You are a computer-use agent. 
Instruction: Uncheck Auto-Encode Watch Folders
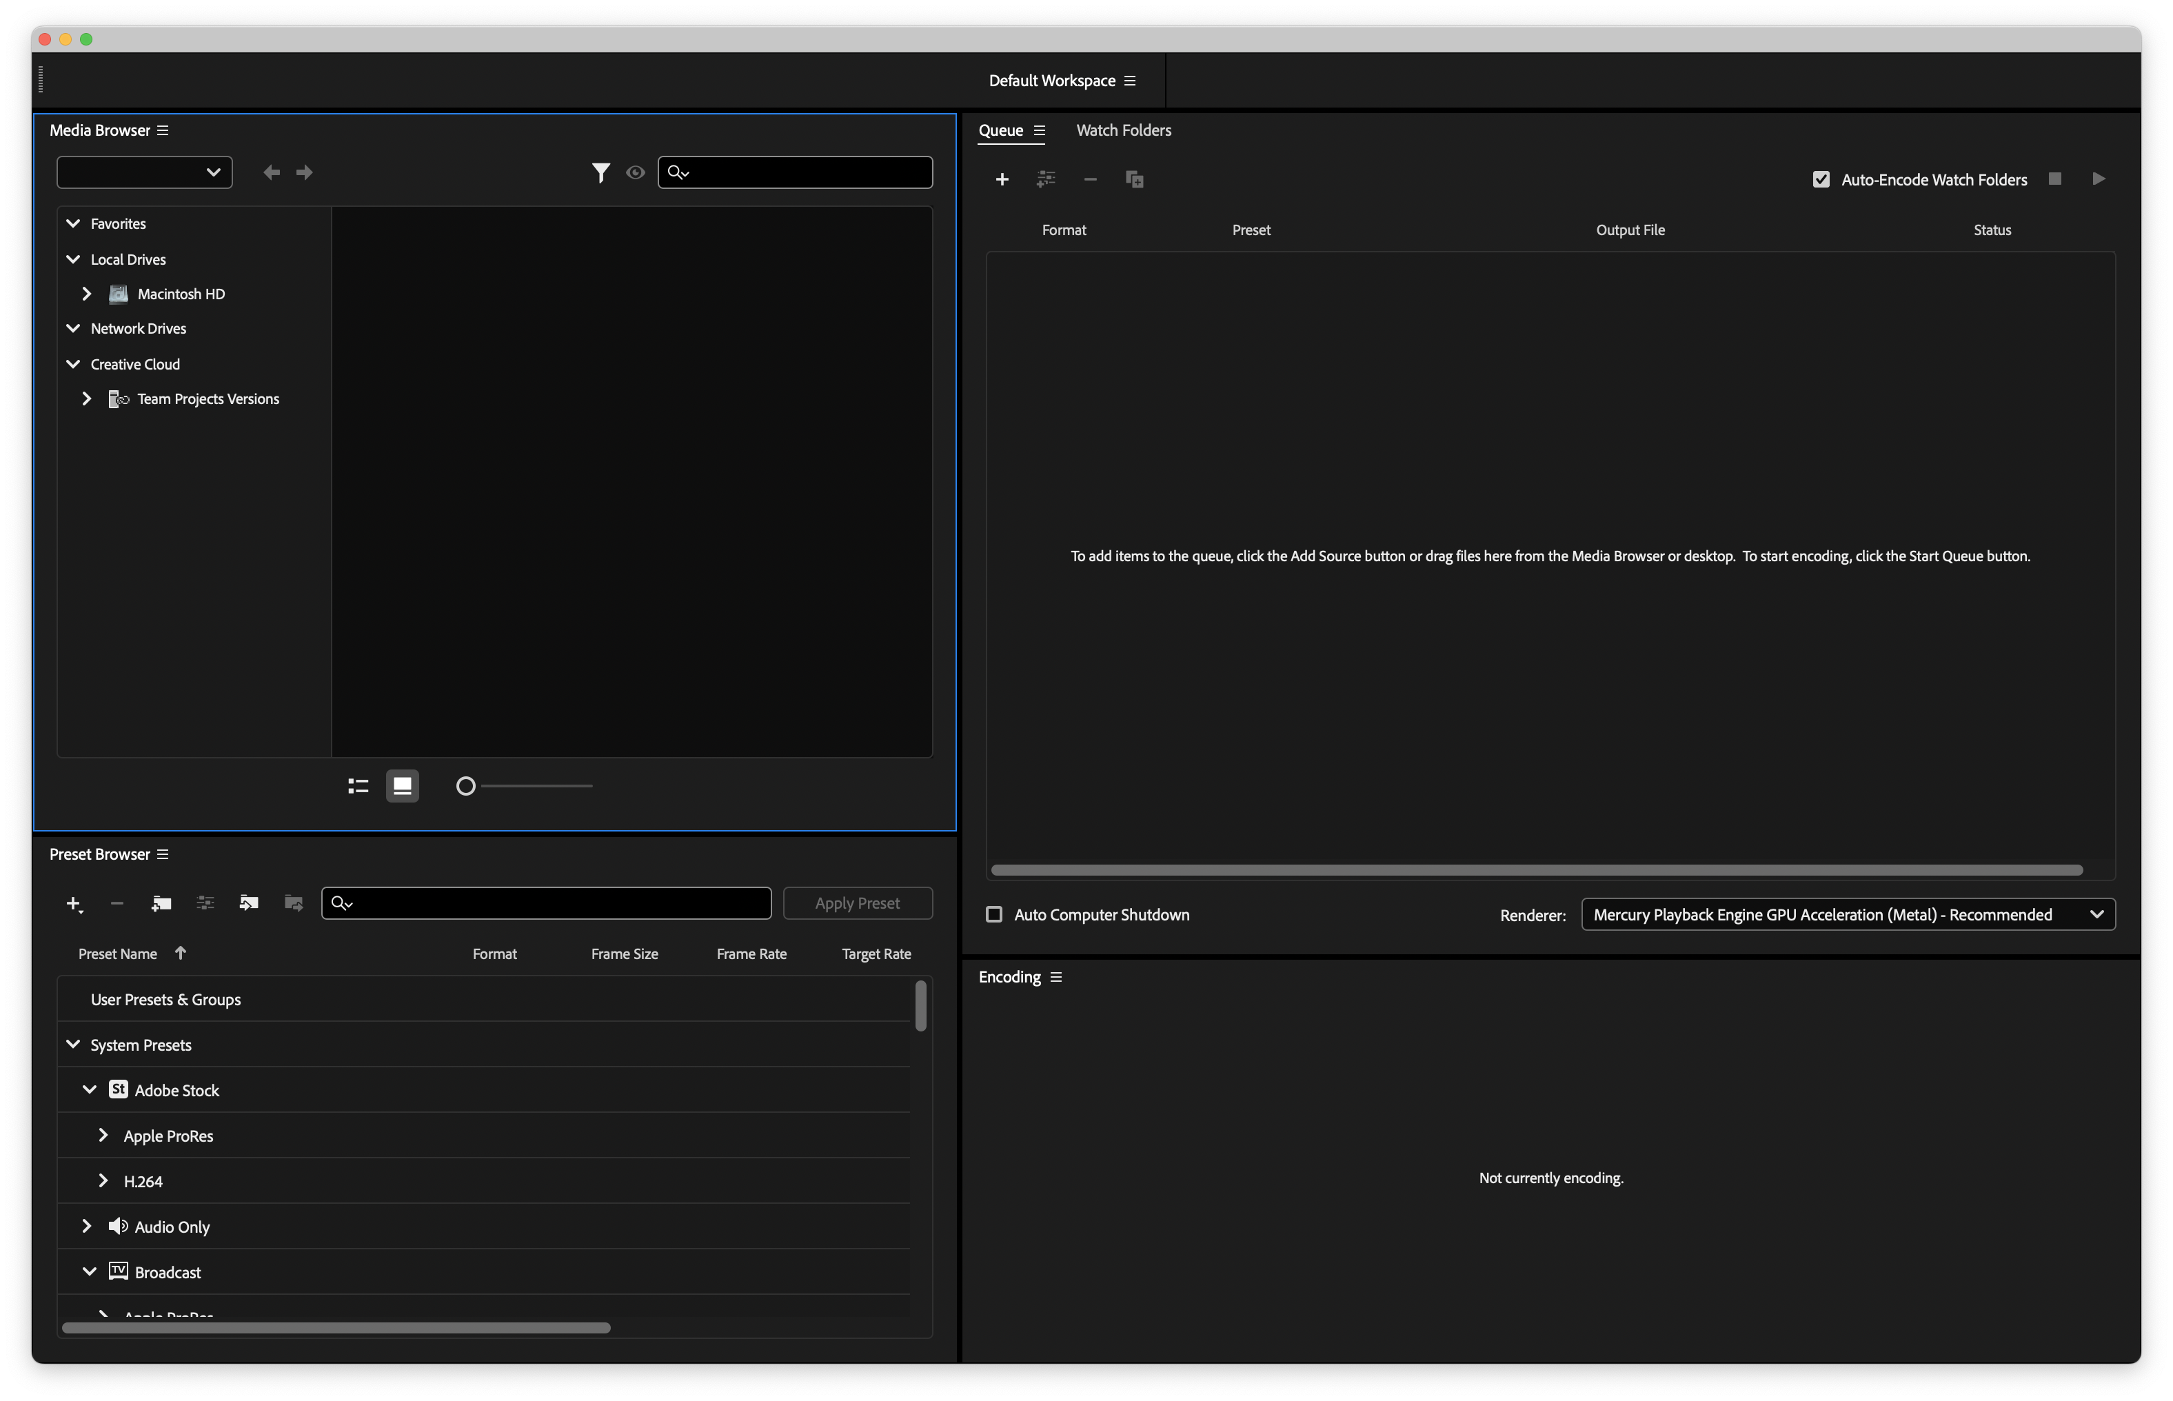tap(1821, 179)
